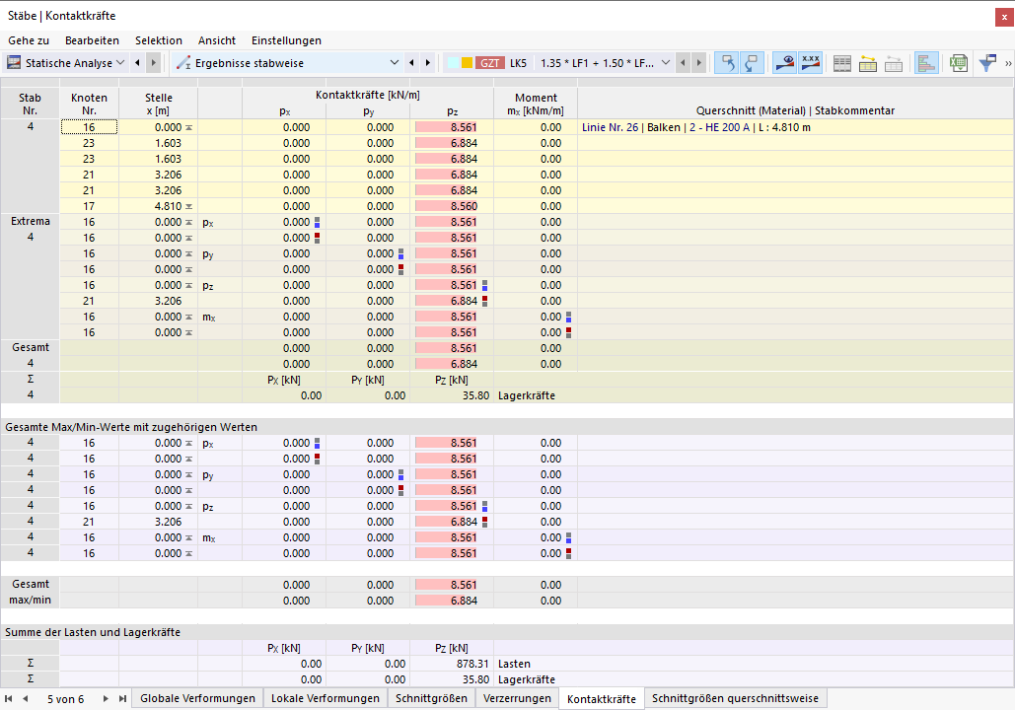Click the Knoten Nr. column header
This screenshot has width=1015, height=710.
pyautogui.click(x=89, y=104)
